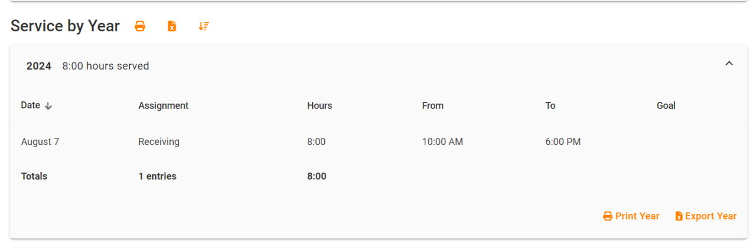The width and height of the screenshot is (756, 248).
Task: Click the file icon in Export Year
Action: coord(679,216)
